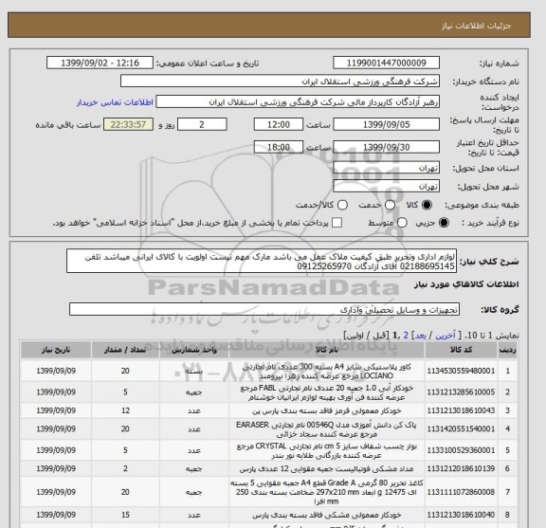Click the CRYSTAL transparent tape item name
546x528 pixels.
pyautogui.click(x=327, y=450)
